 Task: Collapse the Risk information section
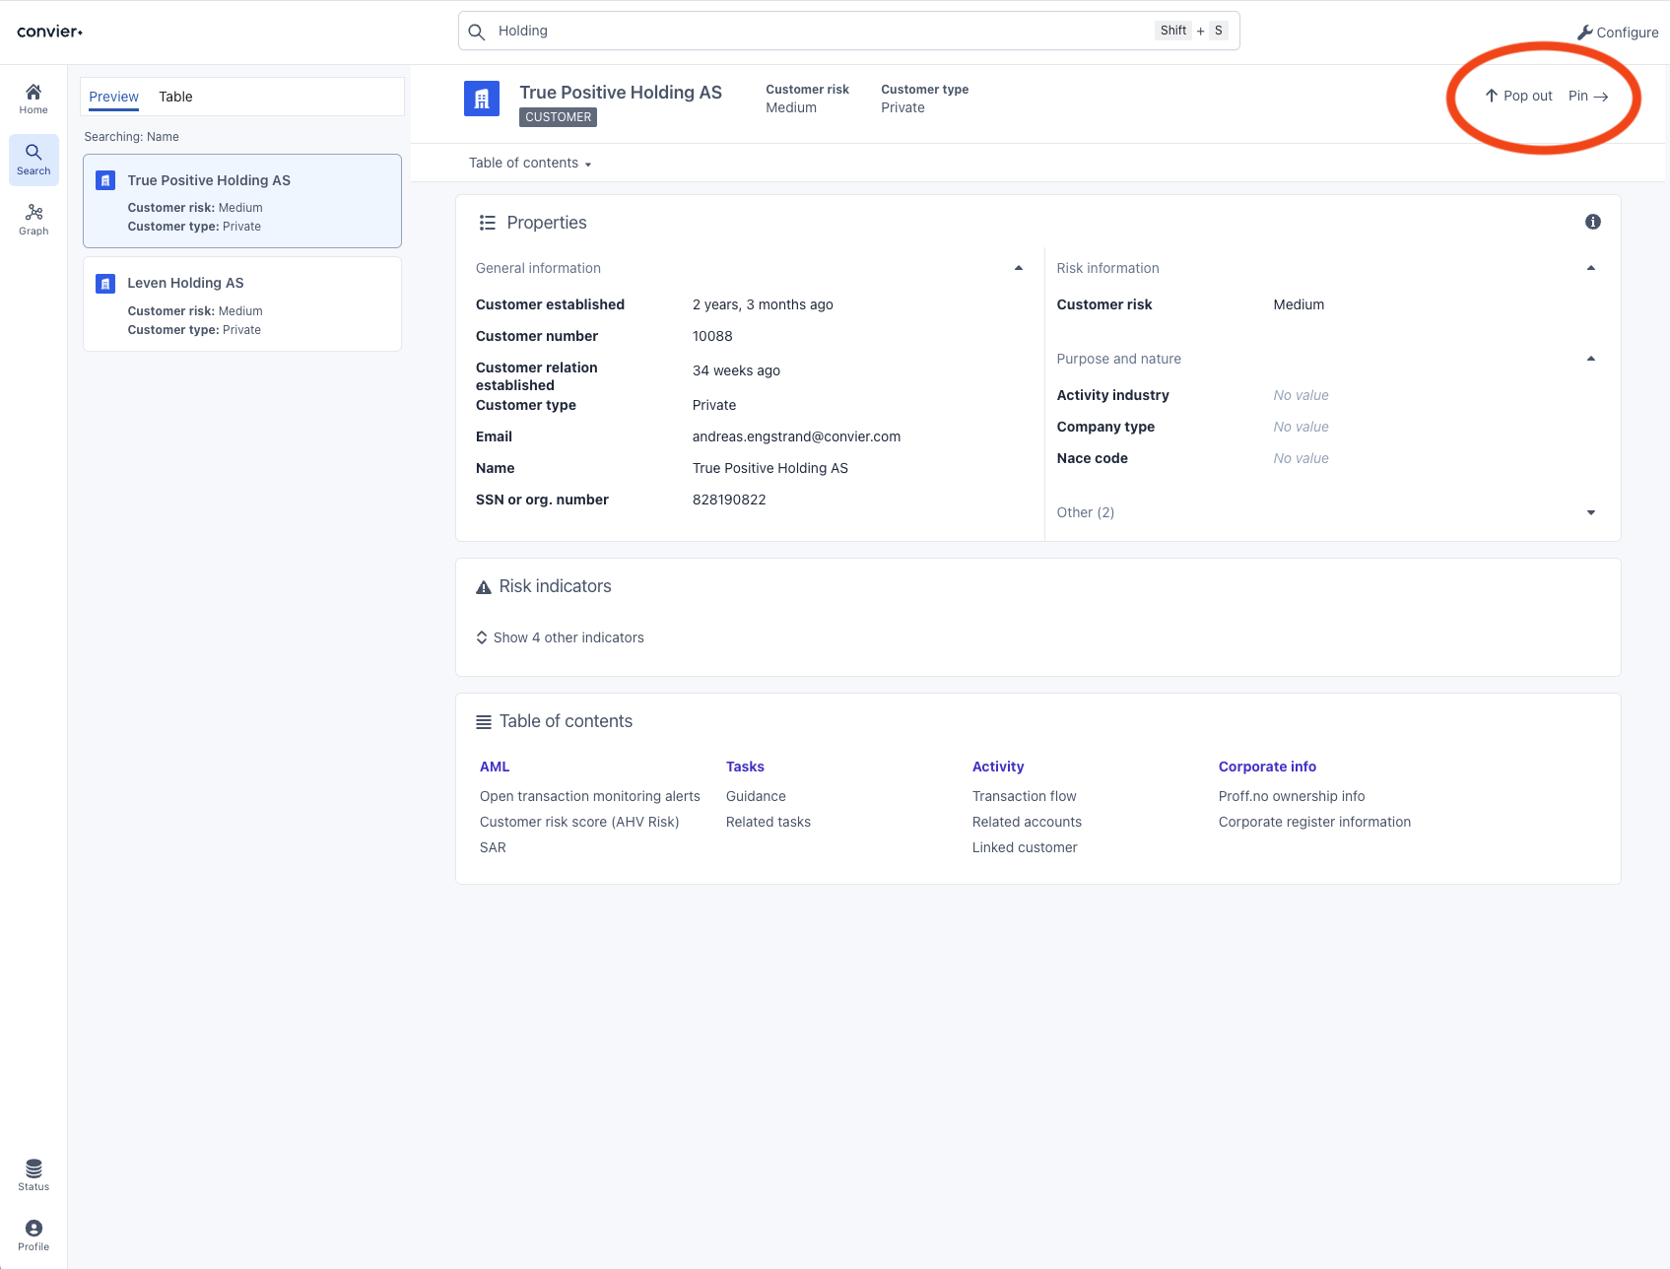(x=1591, y=268)
